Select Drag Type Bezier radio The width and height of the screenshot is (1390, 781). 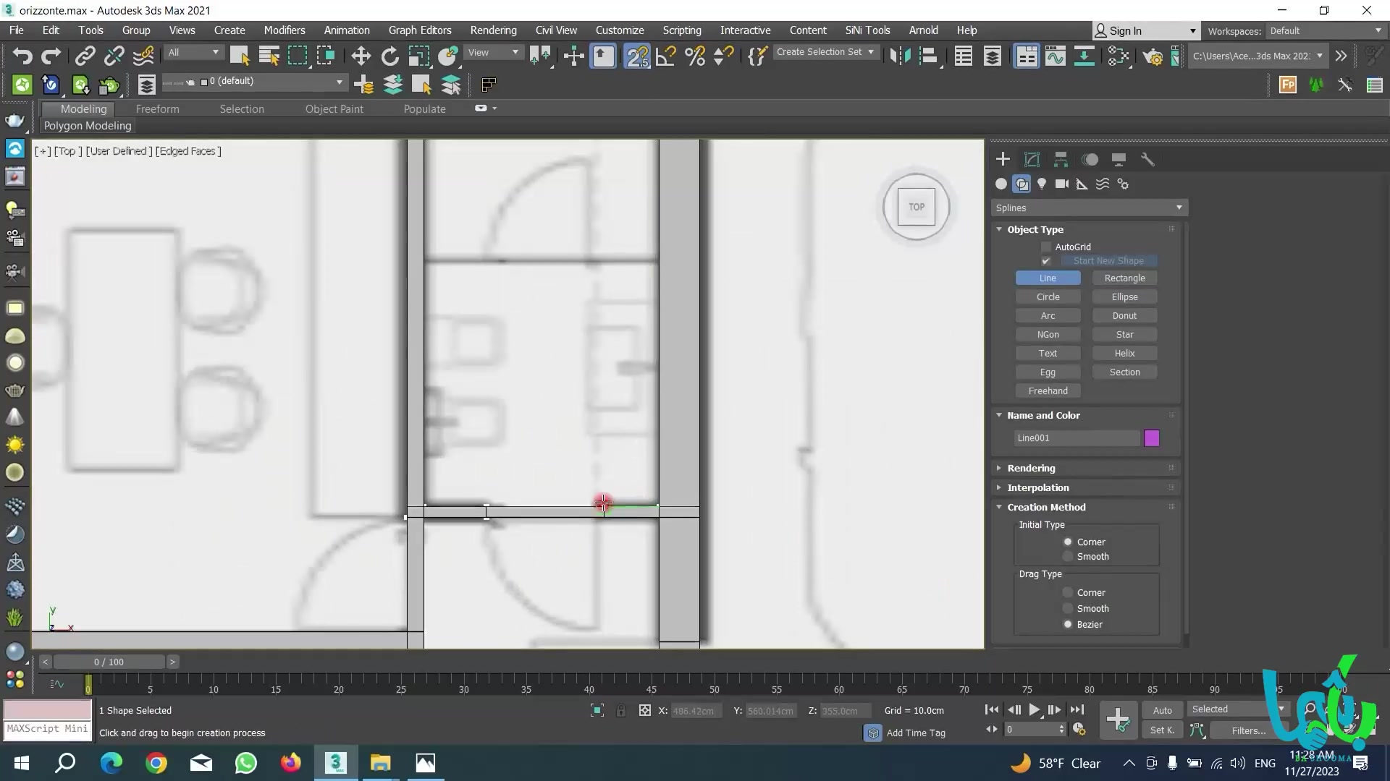click(1067, 624)
